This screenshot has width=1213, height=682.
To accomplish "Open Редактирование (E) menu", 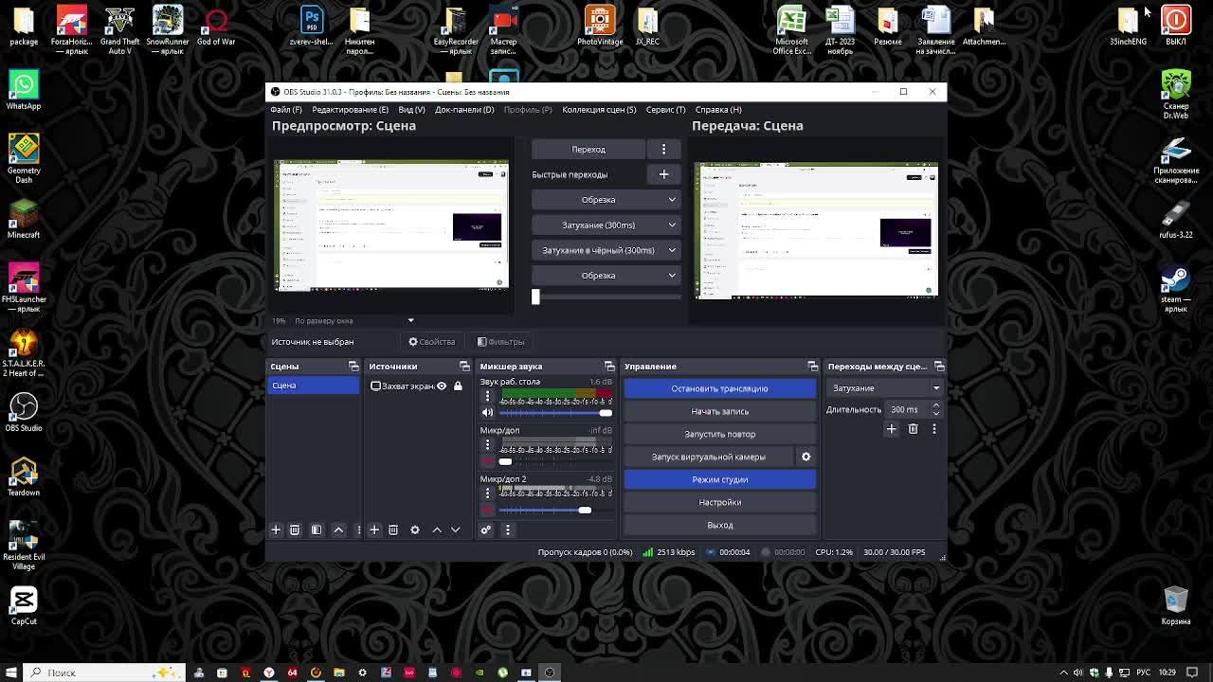I will click(351, 110).
